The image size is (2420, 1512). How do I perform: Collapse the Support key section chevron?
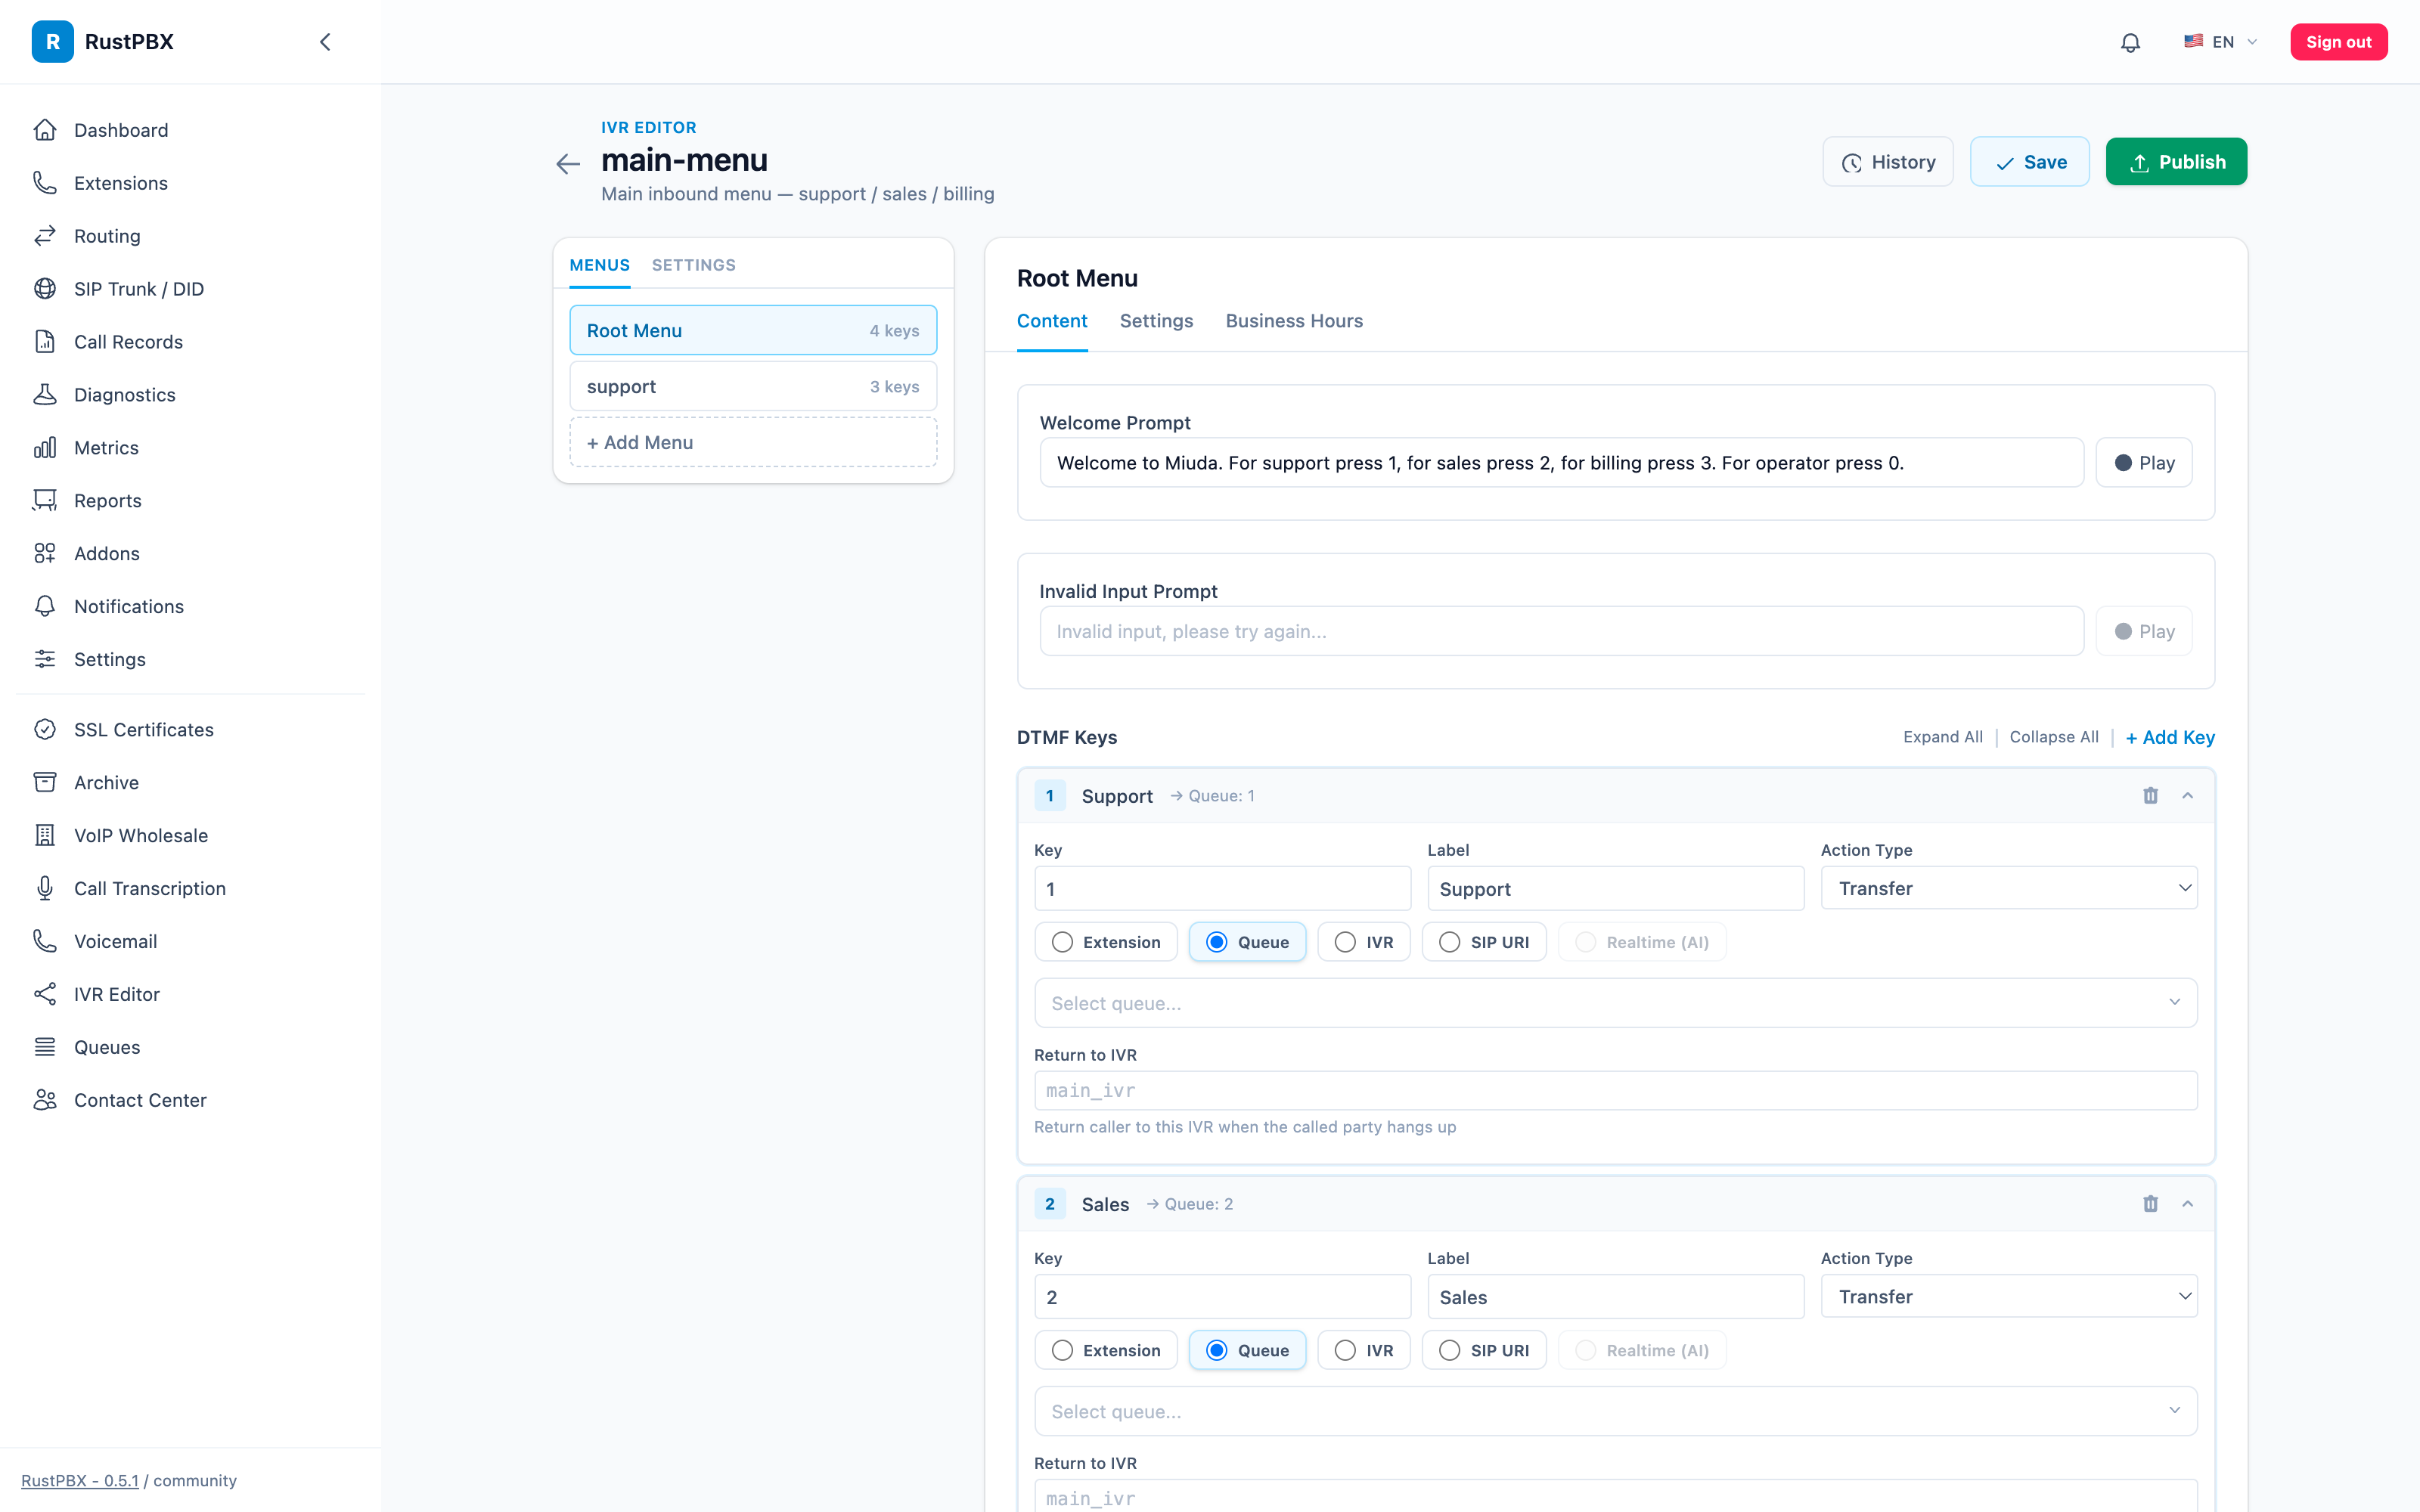2188,796
